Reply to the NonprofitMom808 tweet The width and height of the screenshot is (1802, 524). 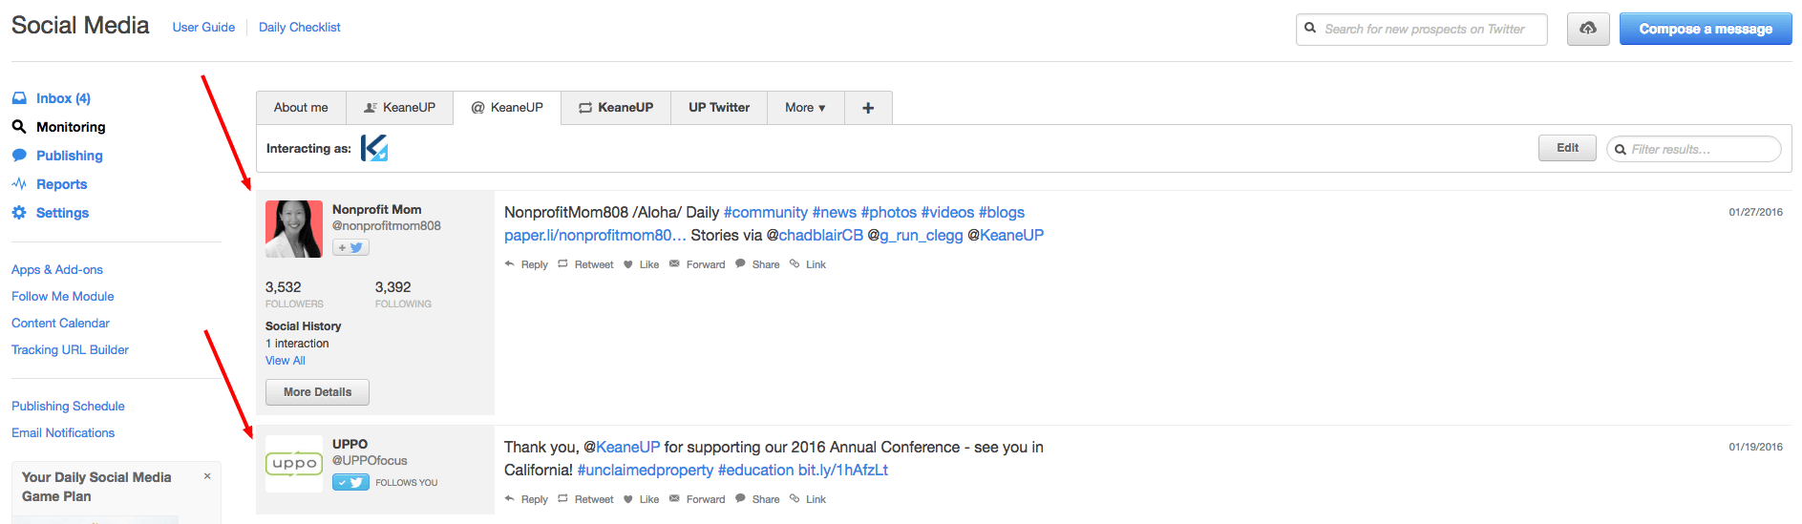pyautogui.click(x=526, y=264)
